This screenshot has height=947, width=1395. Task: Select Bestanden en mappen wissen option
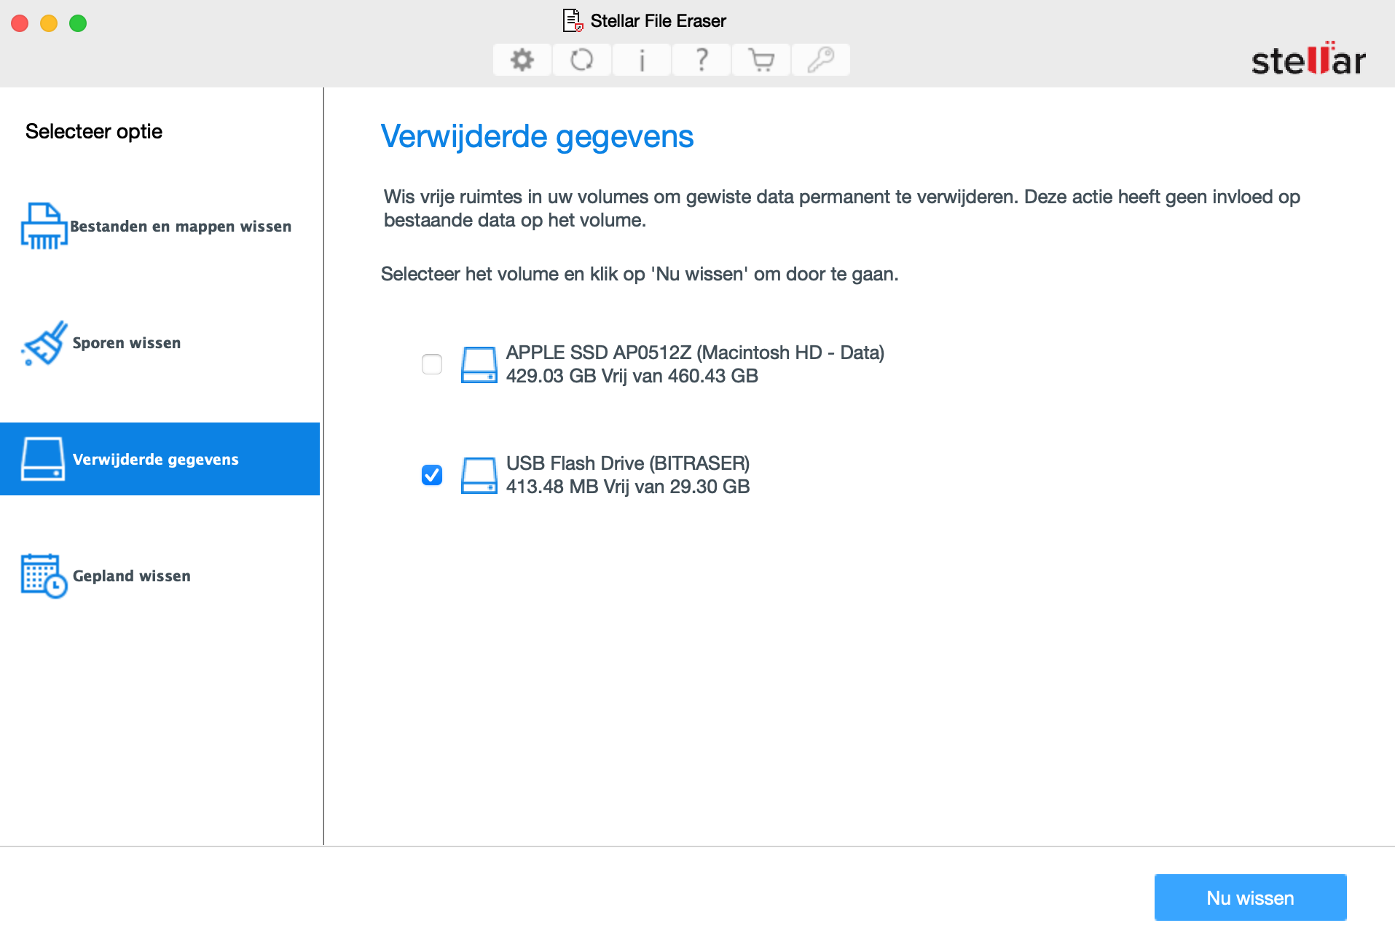tap(160, 226)
